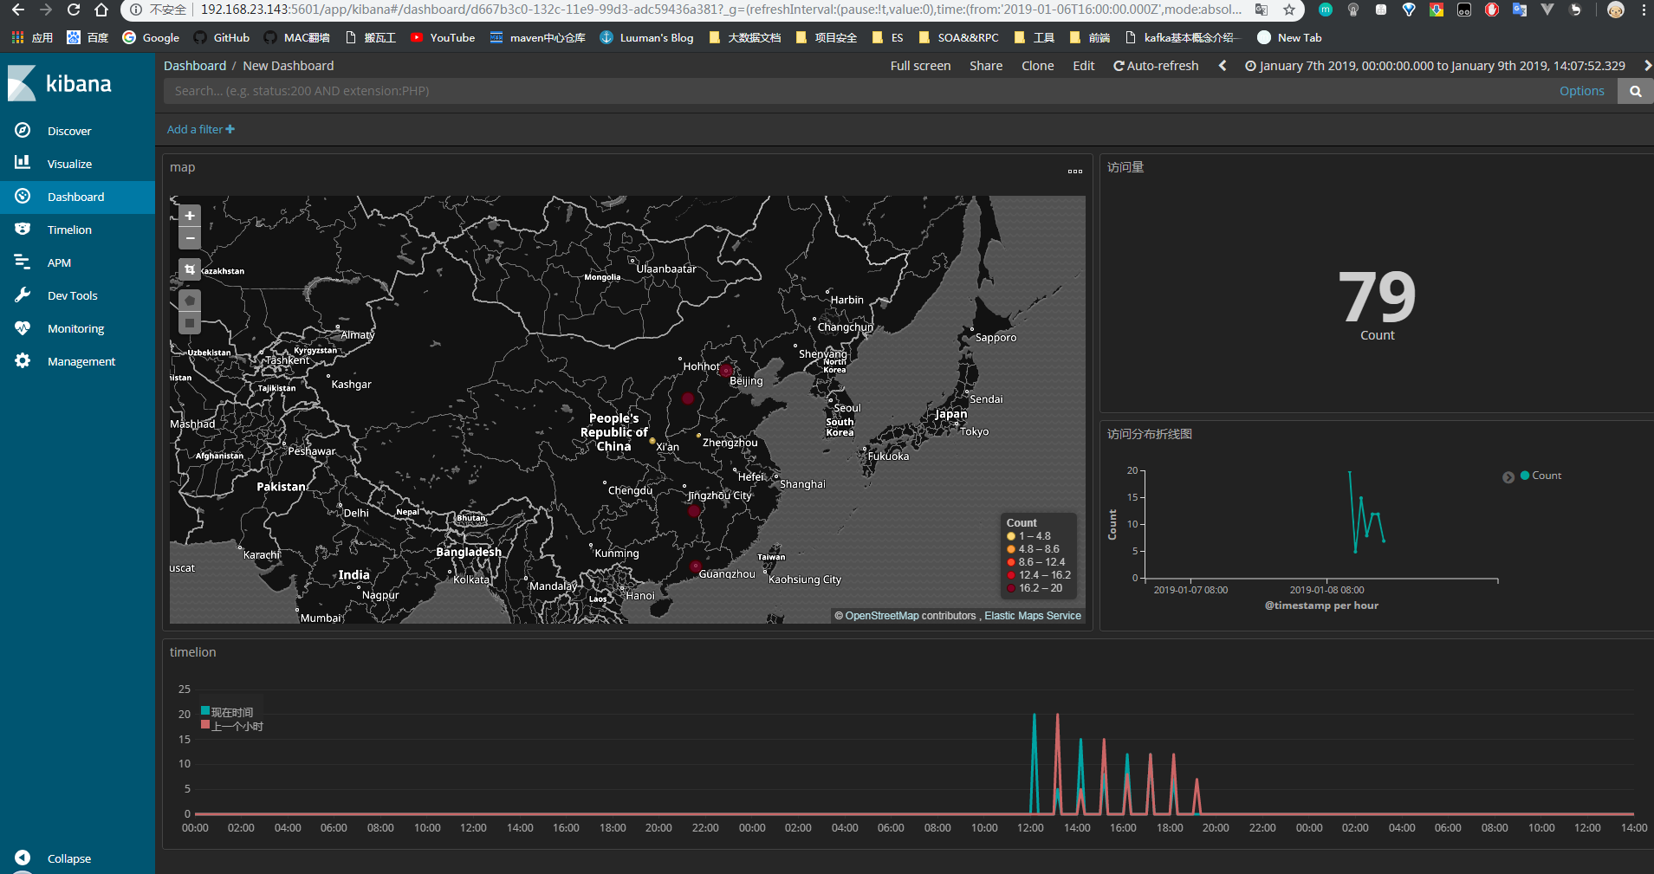Select the Dashboard sidebar item

(77, 197)
